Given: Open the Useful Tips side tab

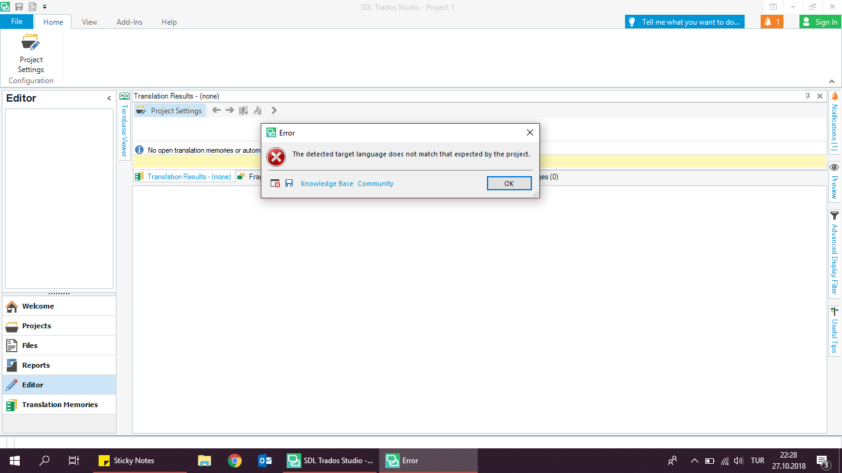Looking at the screenshot, I should tap(835, 329).
